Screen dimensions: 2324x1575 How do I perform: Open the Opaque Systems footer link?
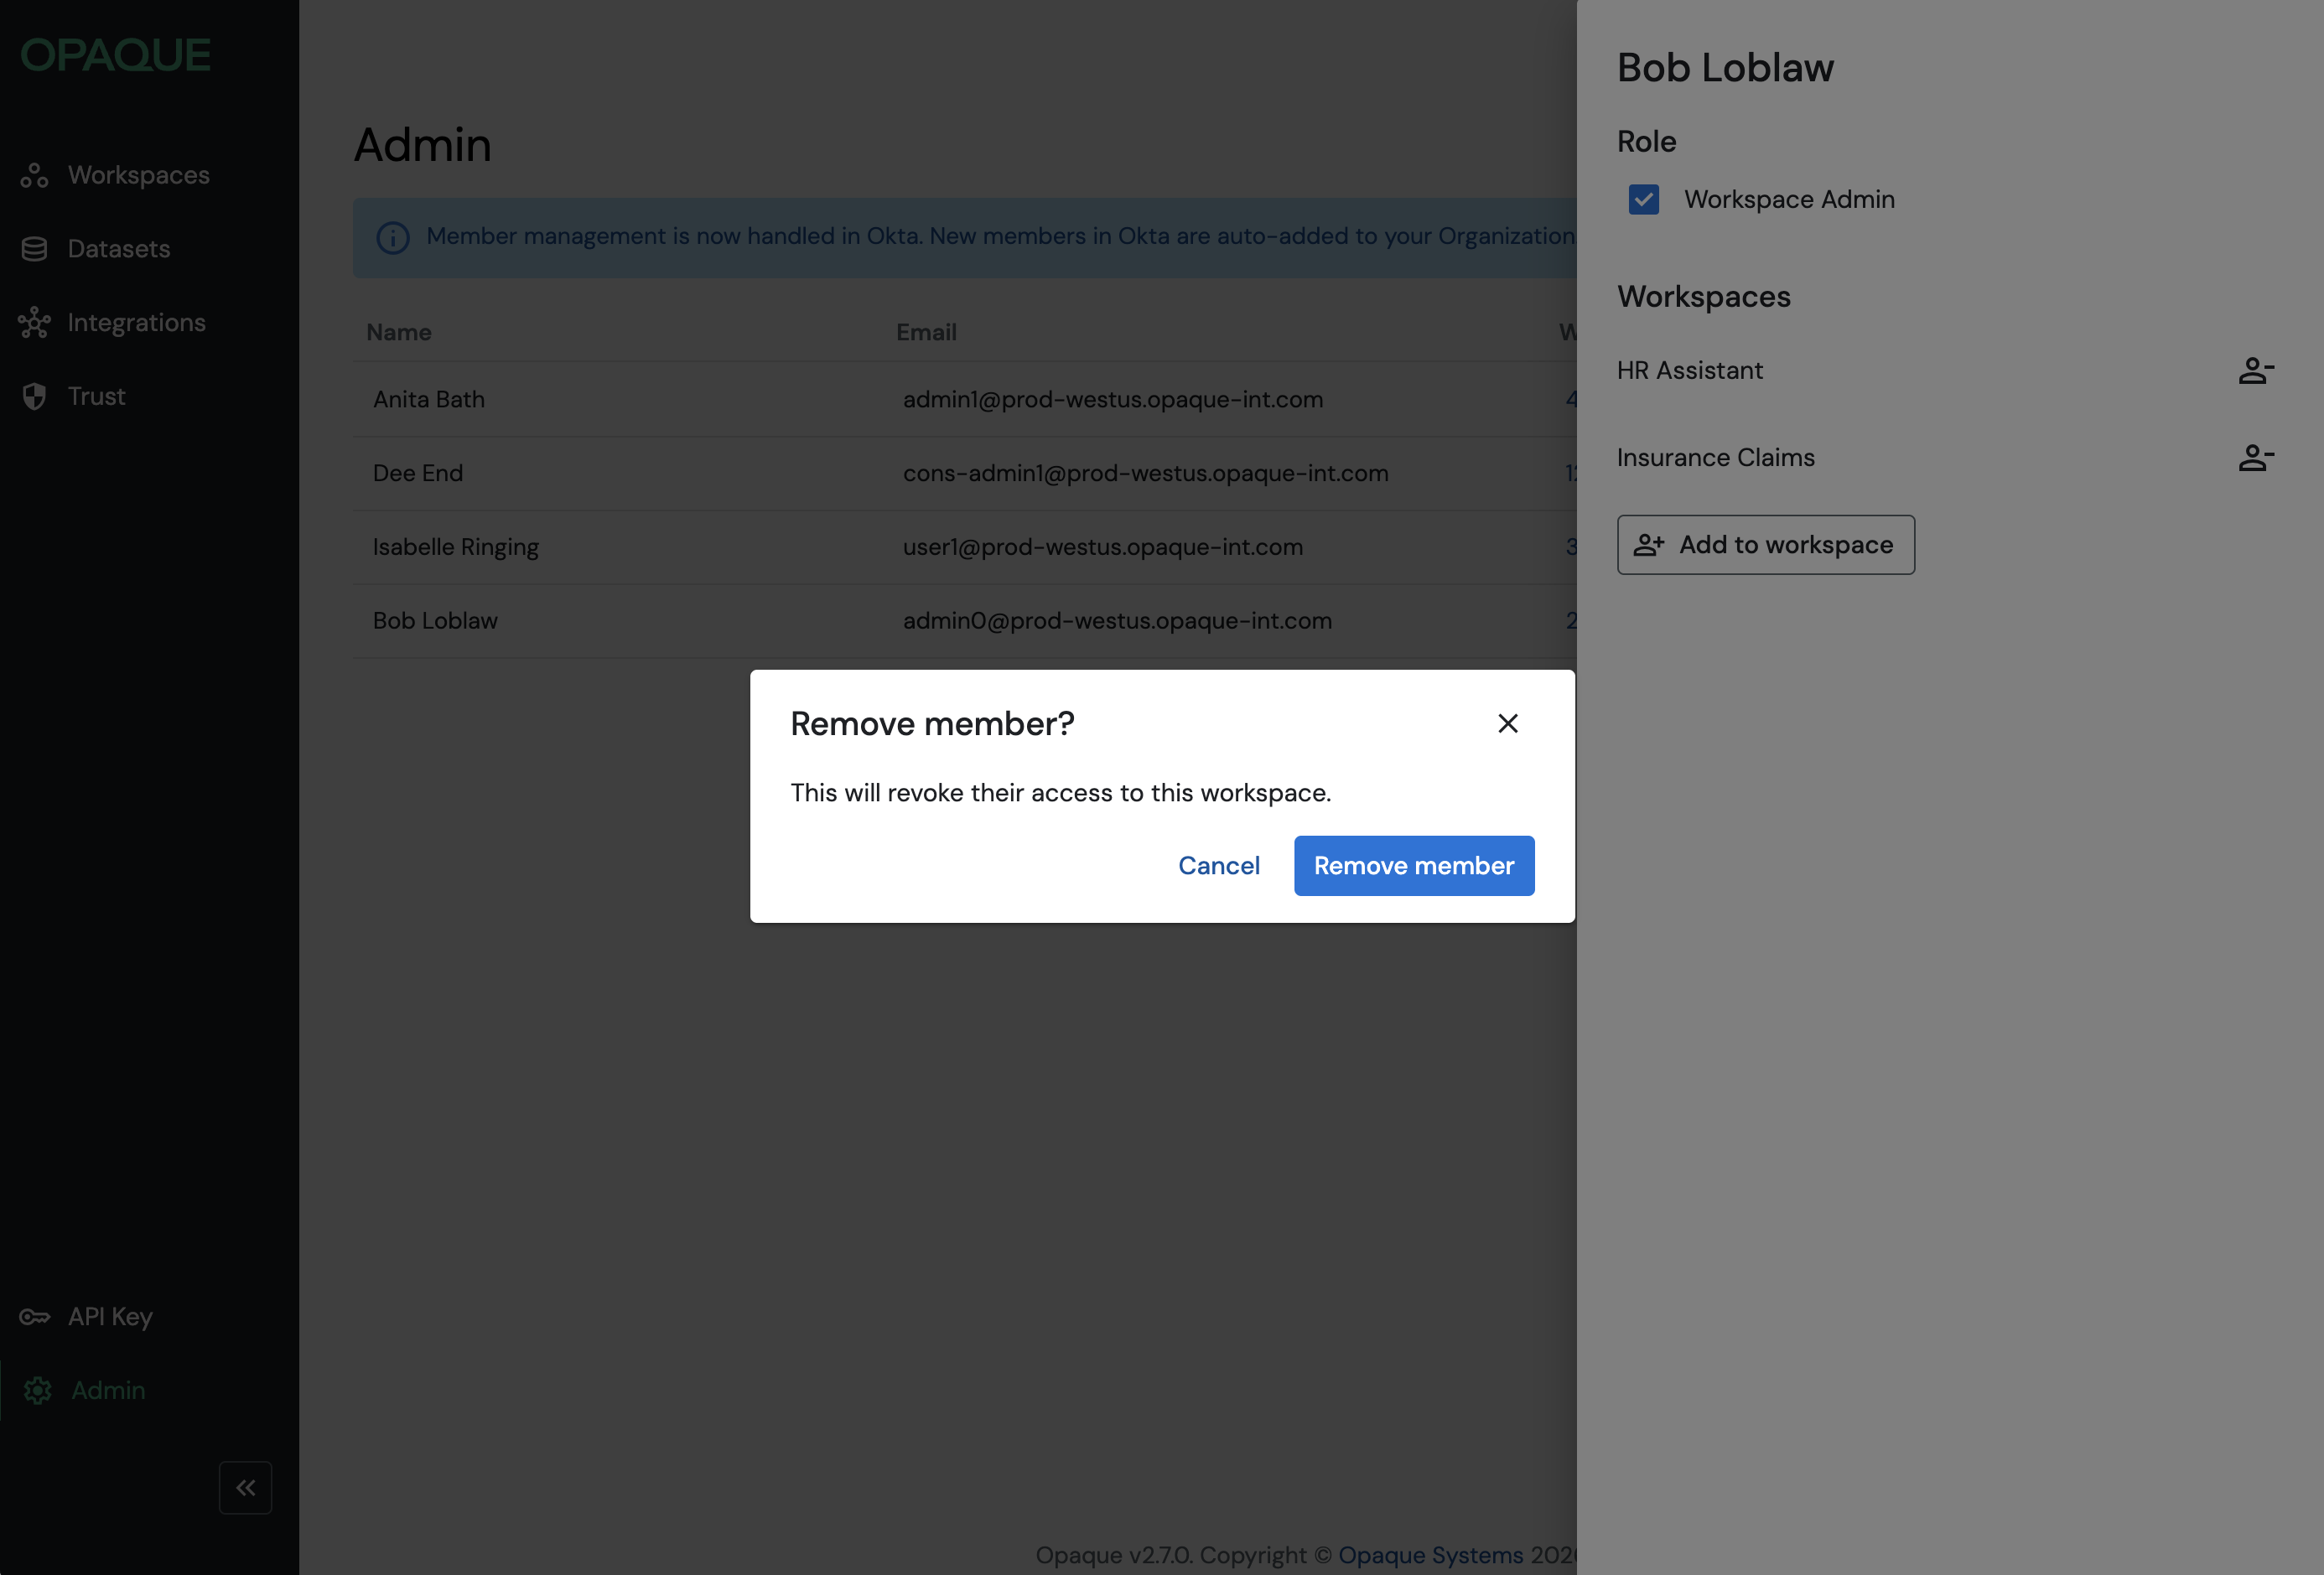(x=1430, y=1555)
